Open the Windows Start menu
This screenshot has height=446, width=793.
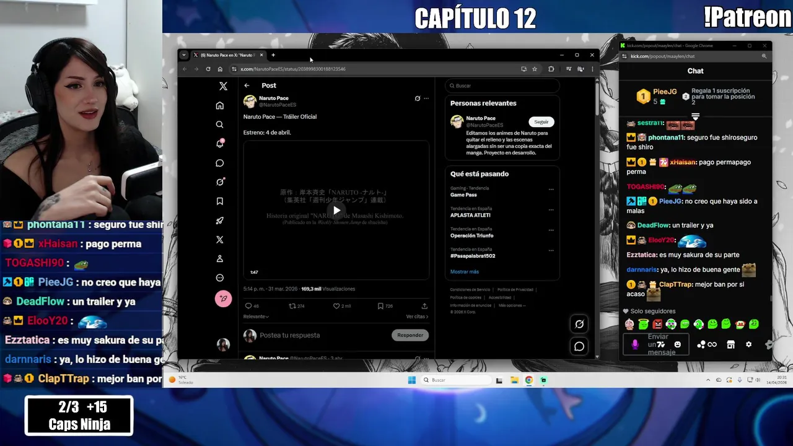(x=412, y=380)
